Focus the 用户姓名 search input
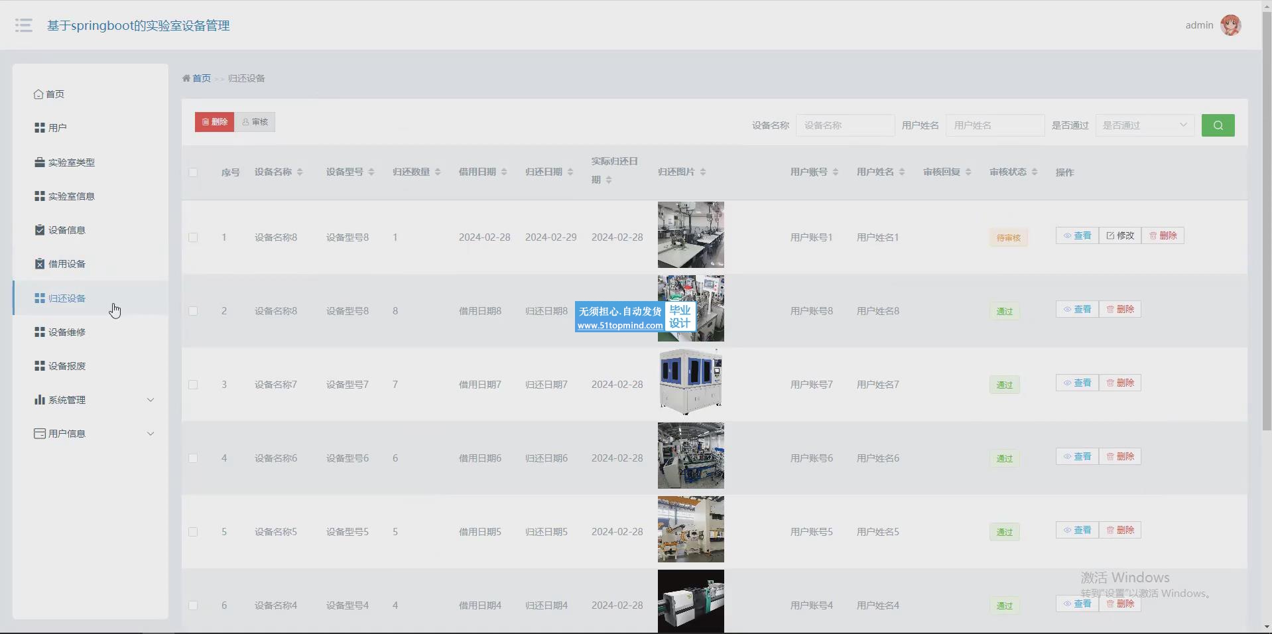 tap(995, 125)
